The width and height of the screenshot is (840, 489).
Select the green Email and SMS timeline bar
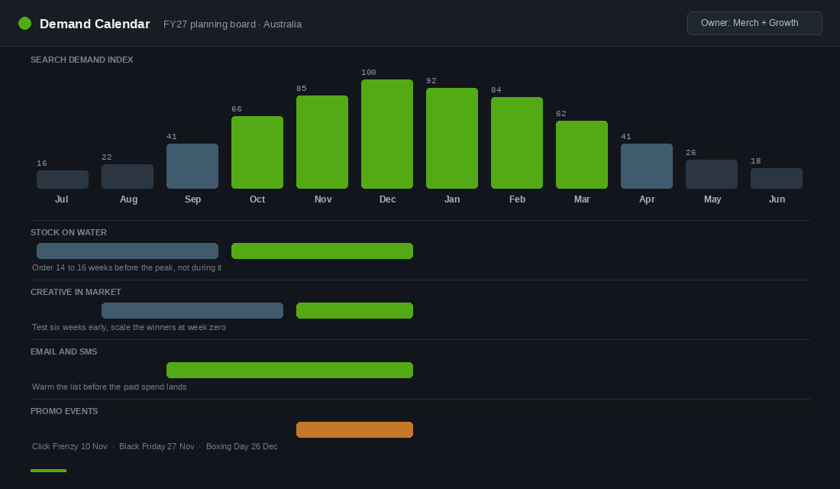click(x=290, y=370)
